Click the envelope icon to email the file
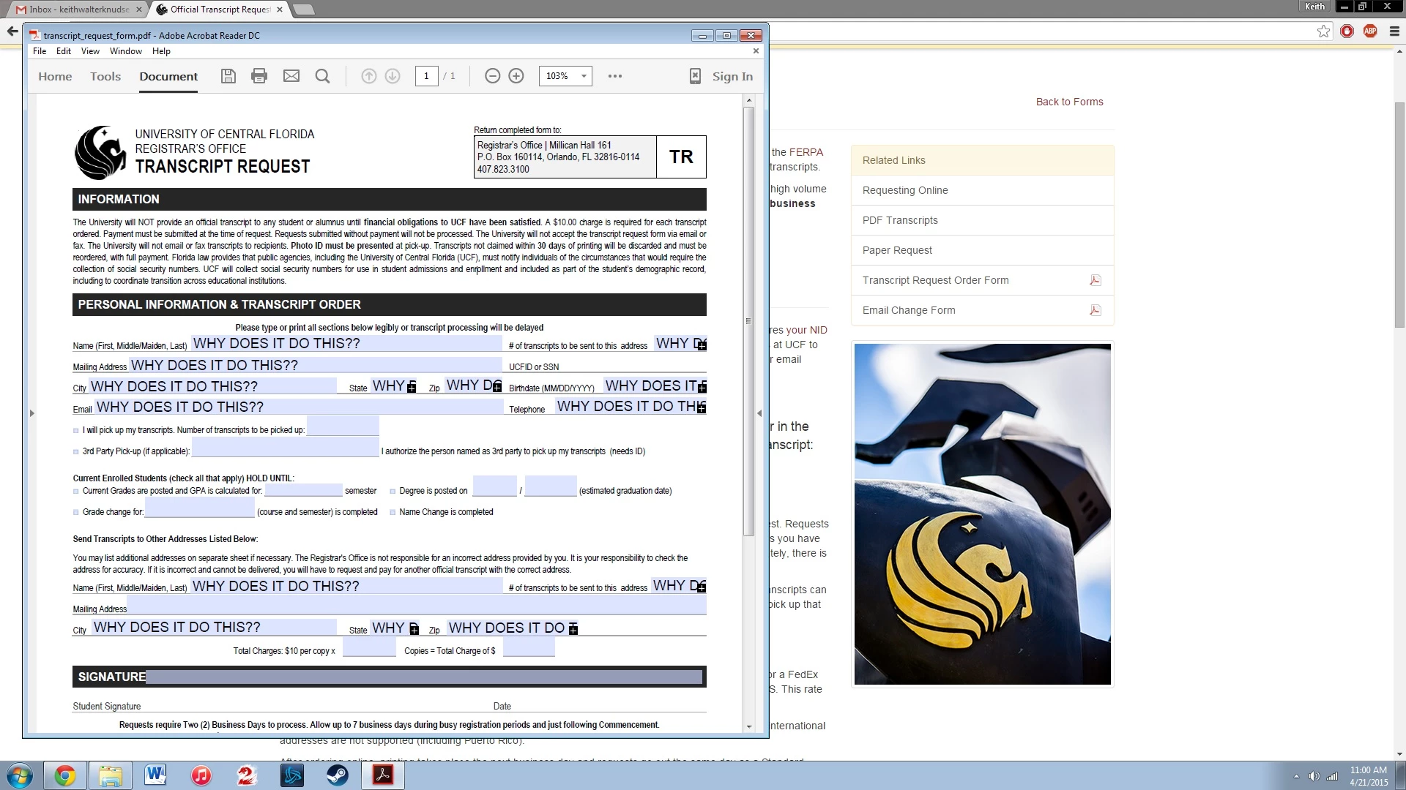This screenshot has width=1406, height=790. [x=291, y=76]
